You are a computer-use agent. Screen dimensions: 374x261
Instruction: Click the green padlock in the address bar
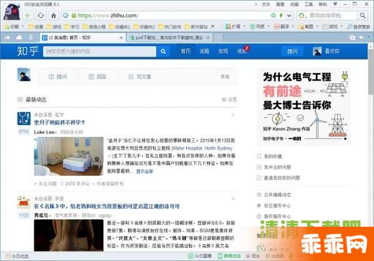click(x=74, y=16)
